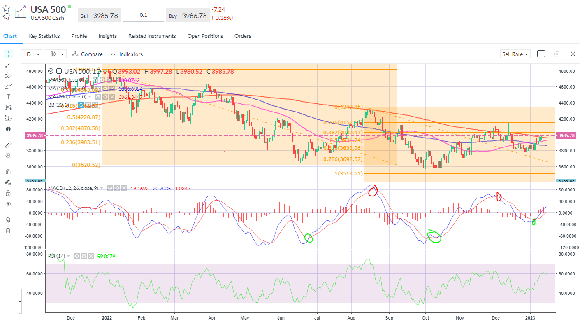
Task: Select the text annotation tool
Action: [8, 97]
